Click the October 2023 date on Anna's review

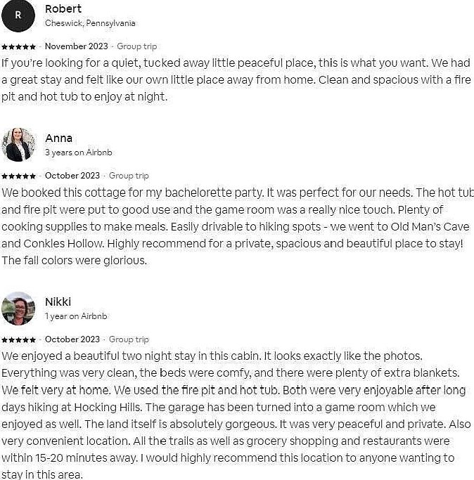[72, 176]
